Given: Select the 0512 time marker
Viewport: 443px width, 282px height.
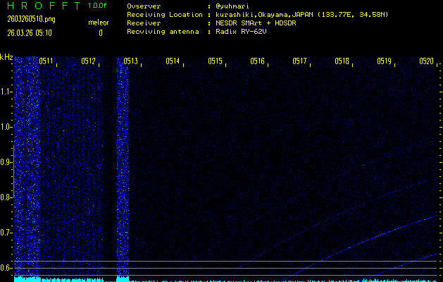Looking at the screenshot, I should (88, 61).
